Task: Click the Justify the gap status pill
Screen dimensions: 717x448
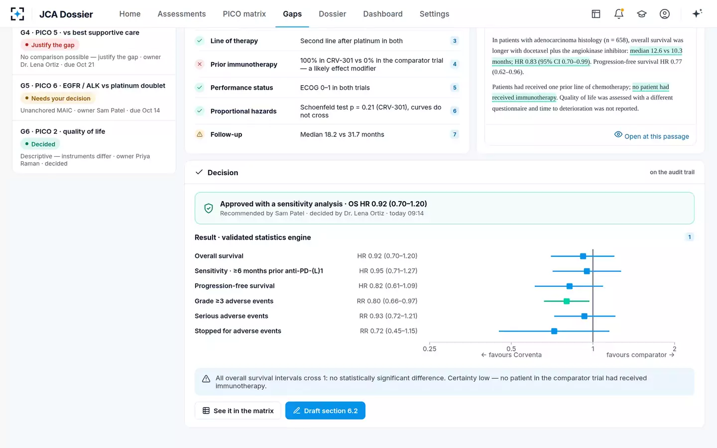Action: (49, 45)
